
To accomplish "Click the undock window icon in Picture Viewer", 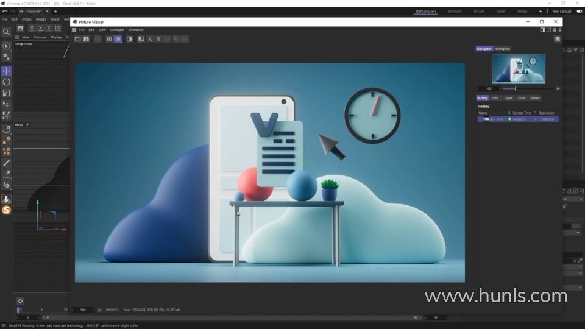I will coord(549,30).
